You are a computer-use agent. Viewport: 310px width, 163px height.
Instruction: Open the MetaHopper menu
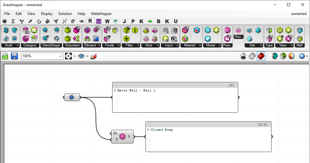(101, 14)
